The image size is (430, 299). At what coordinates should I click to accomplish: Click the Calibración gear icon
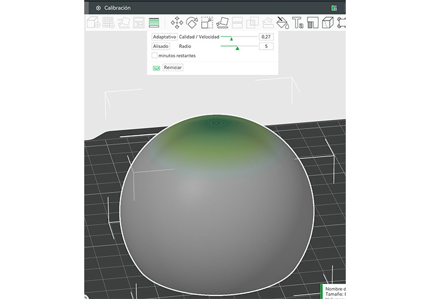pos(98,8)
